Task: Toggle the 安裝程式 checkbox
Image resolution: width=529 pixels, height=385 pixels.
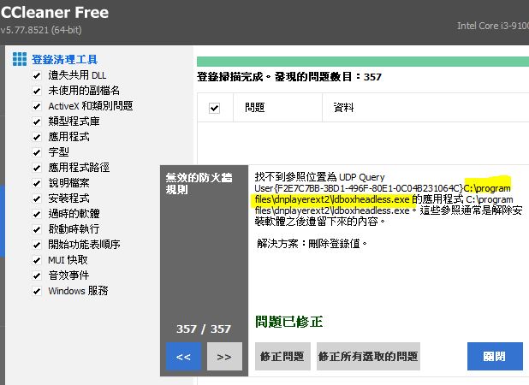Action: [37, 198]
